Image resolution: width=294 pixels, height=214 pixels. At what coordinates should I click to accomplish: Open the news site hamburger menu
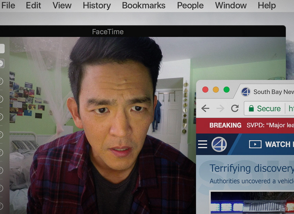pos(203,144)
